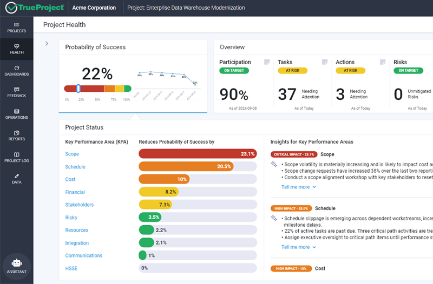This screenshot has width=433, height=284.
Task: Click the Critical Impact 23.1% Scope badge
Action: (x=294, y=154)
